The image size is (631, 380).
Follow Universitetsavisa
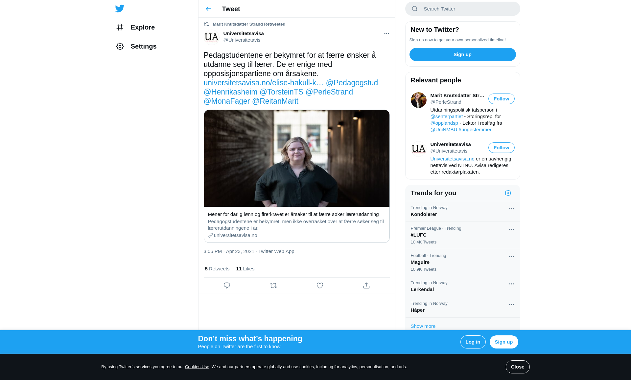[x=501, y=148]
